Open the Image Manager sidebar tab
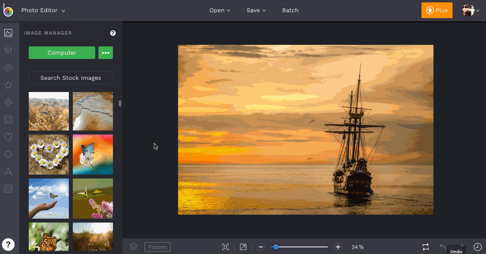Image resolution: width=486 pixels, height=254 pixels. pos(8,33)
